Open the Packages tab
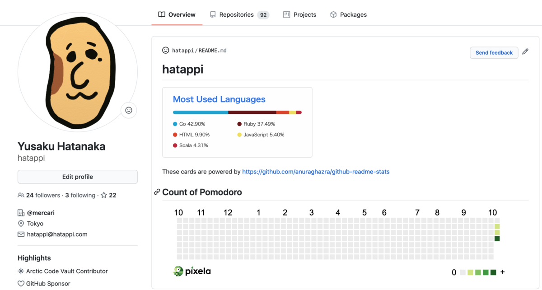Screen dimensions: 542x290 tap(348, 14)
